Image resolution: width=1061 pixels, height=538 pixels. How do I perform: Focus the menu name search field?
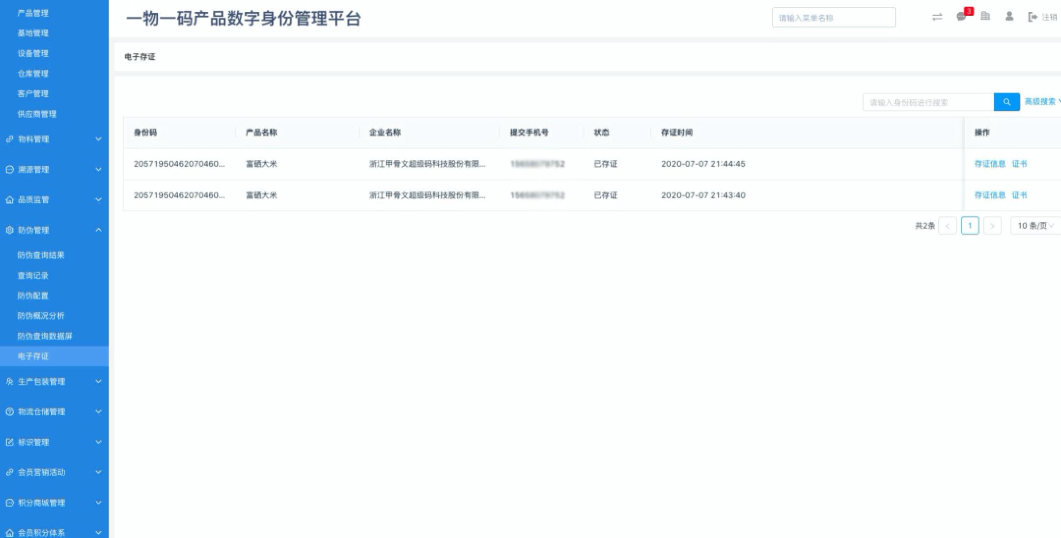834,18
